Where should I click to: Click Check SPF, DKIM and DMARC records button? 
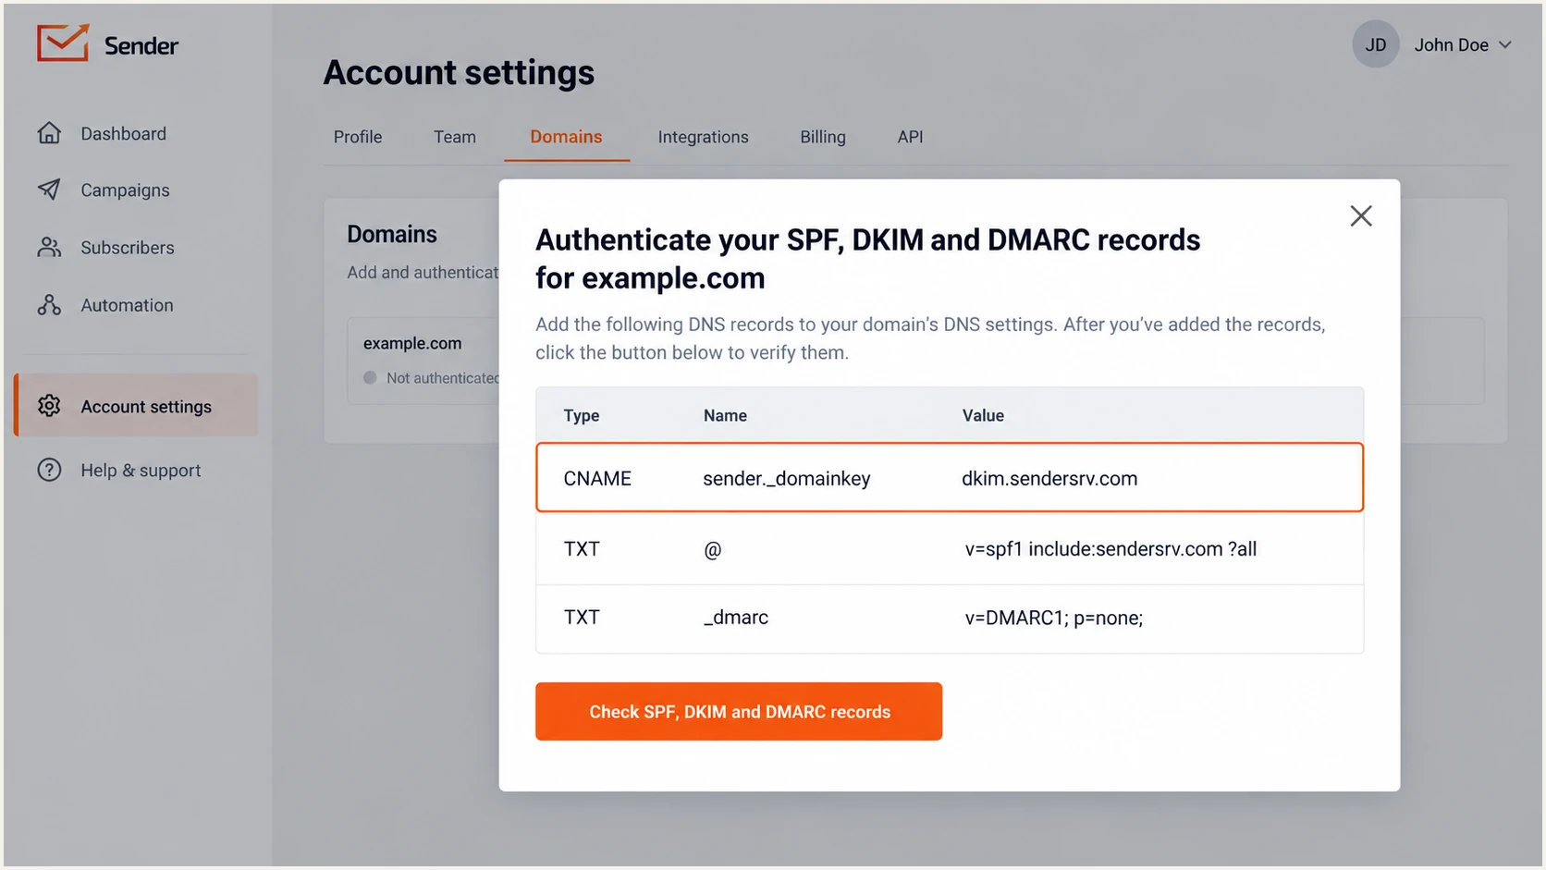coord(739,711)
